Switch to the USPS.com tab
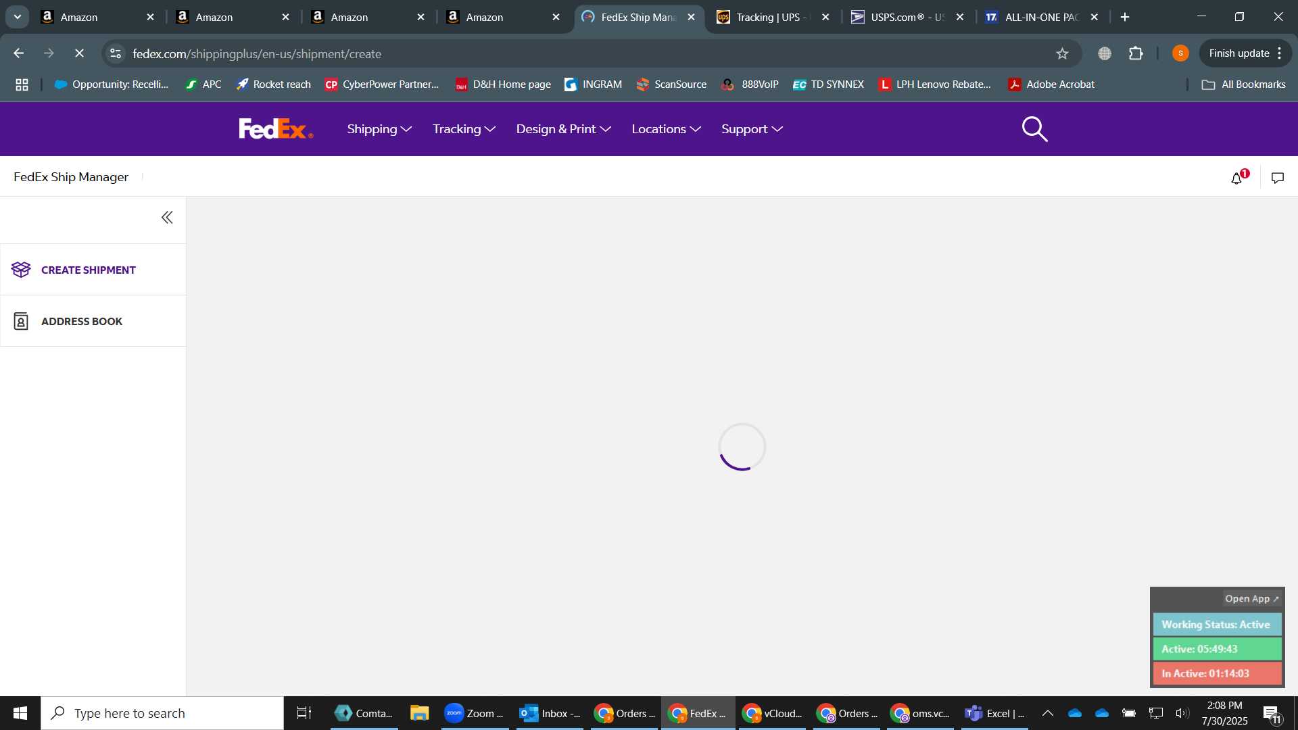 [907, 17]
